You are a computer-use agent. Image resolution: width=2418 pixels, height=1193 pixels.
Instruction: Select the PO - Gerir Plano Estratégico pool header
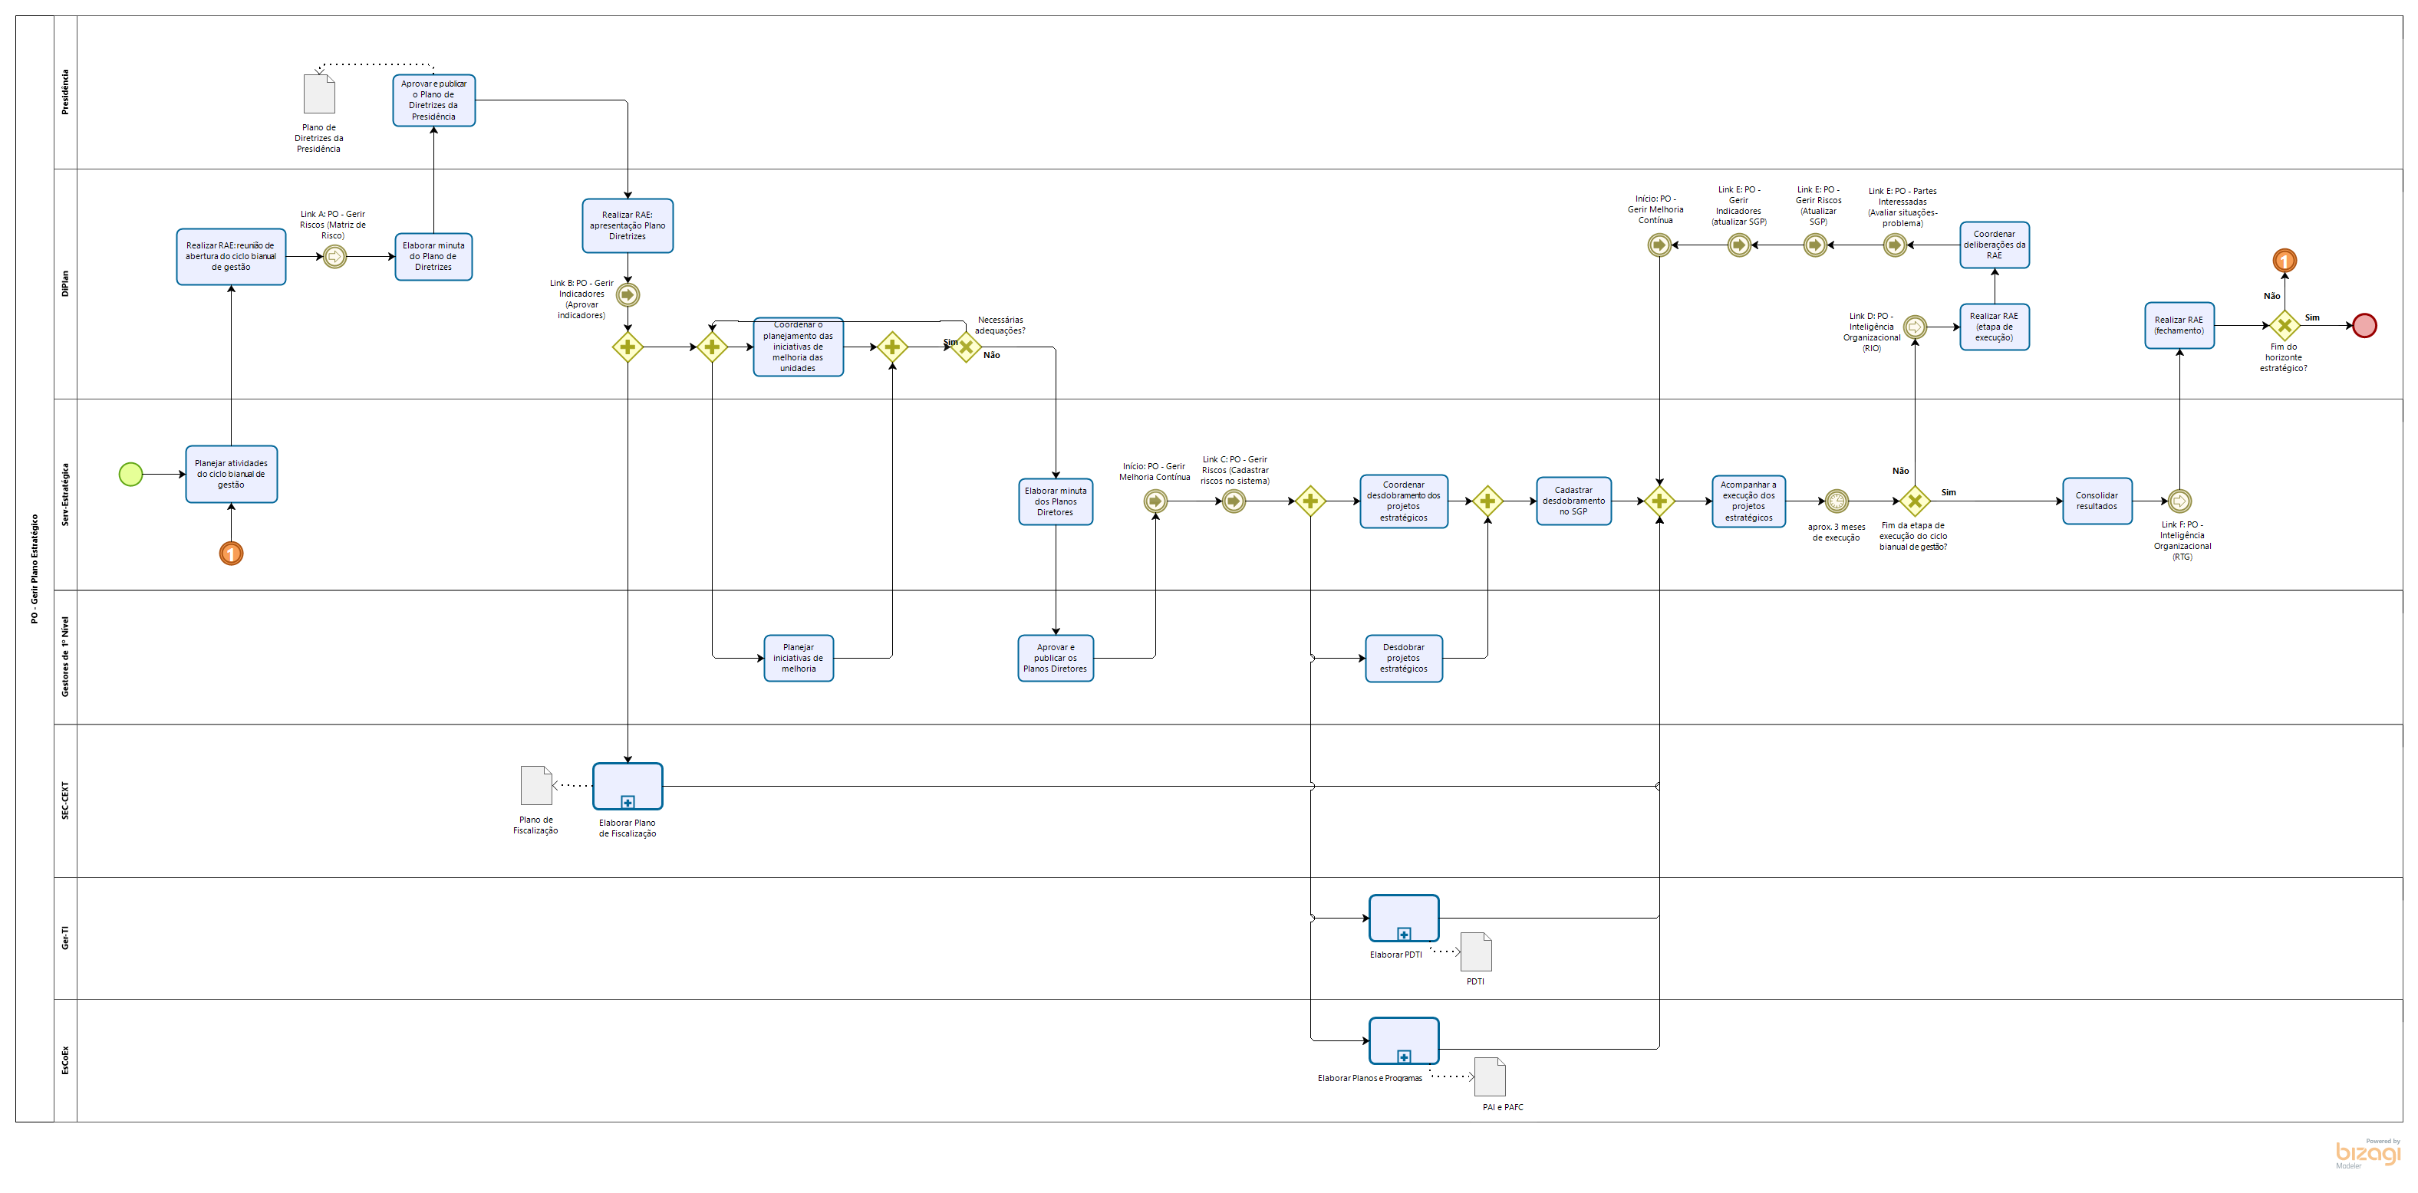pyautogui.click(x=35, y=568)
